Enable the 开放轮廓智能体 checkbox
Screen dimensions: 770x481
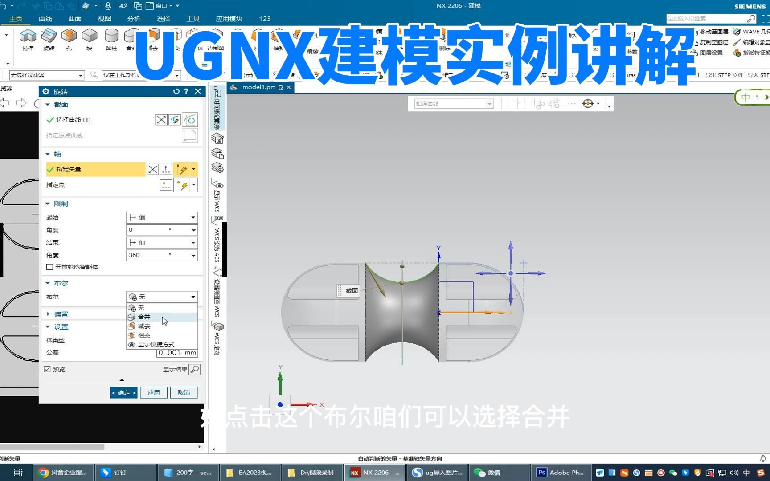click(x=49, y=267)
